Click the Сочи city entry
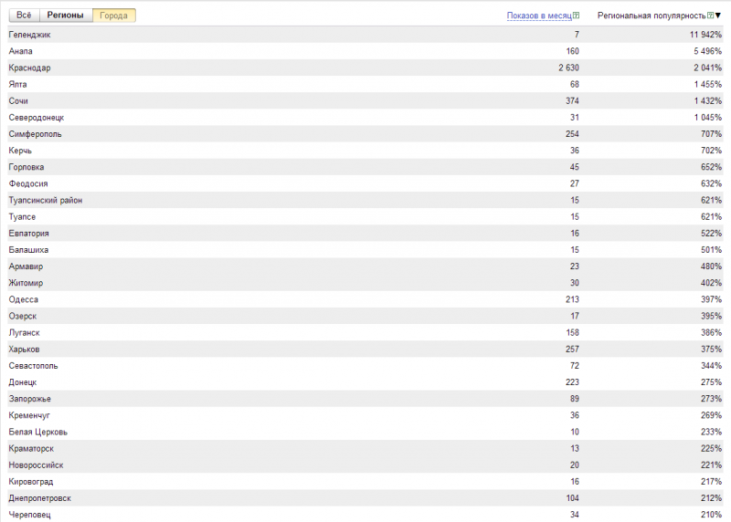 18,101
